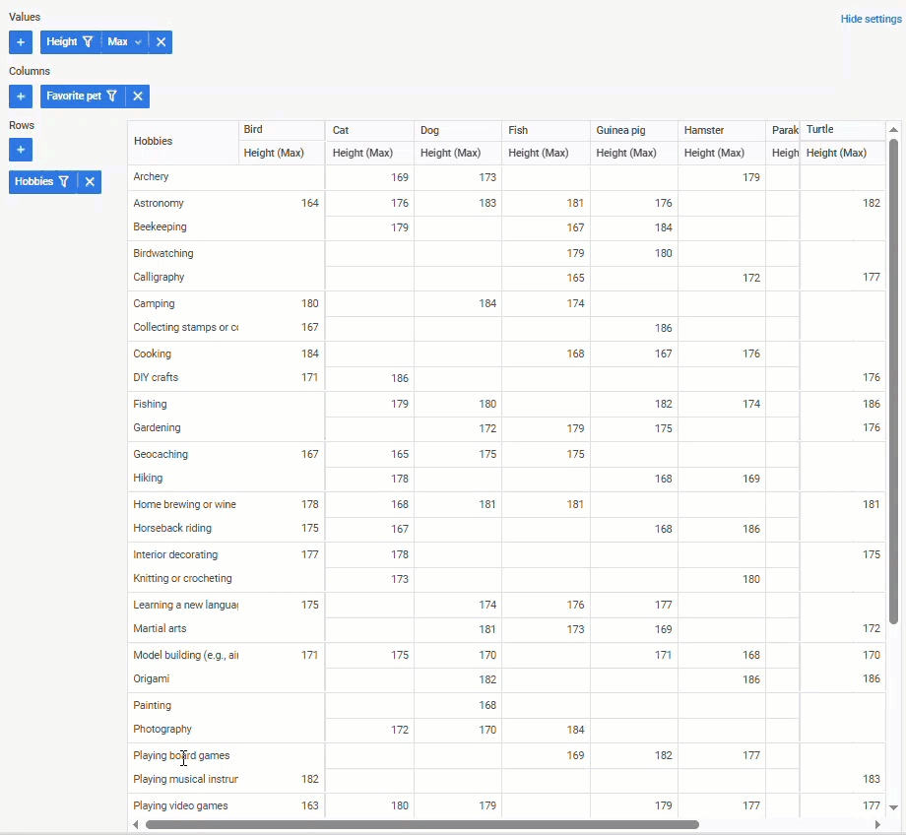The height and width of the screenshot is (835, 906).
Task: Click the Hide settings link
Action: point(871,18)
